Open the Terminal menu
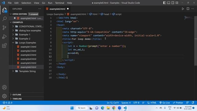Screen dimensions: 197x111 [59, 3]
